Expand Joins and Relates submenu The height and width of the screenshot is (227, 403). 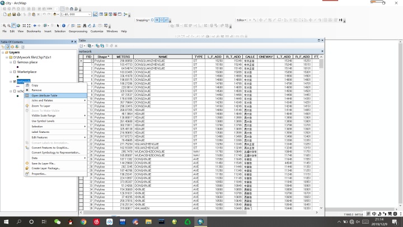[55, 100]
